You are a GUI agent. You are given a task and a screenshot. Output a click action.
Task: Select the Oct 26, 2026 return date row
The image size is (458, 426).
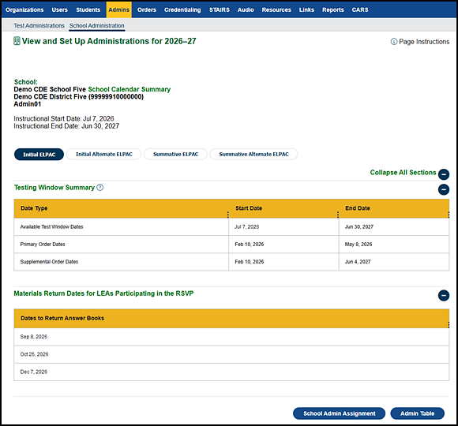[x=231, y=354]
